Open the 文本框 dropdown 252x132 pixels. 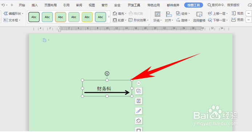click(x=12, y=20)
